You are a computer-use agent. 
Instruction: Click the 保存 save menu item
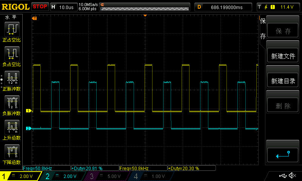(x=283, y=31)
